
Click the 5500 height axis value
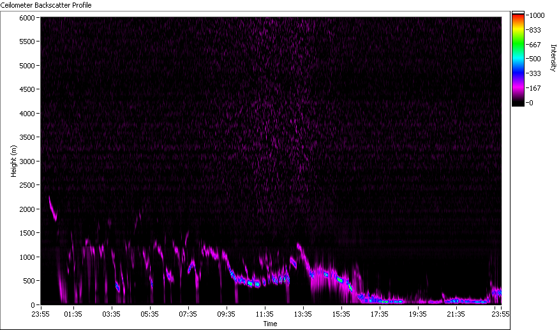pyautogui.click(x=27, y=41)
